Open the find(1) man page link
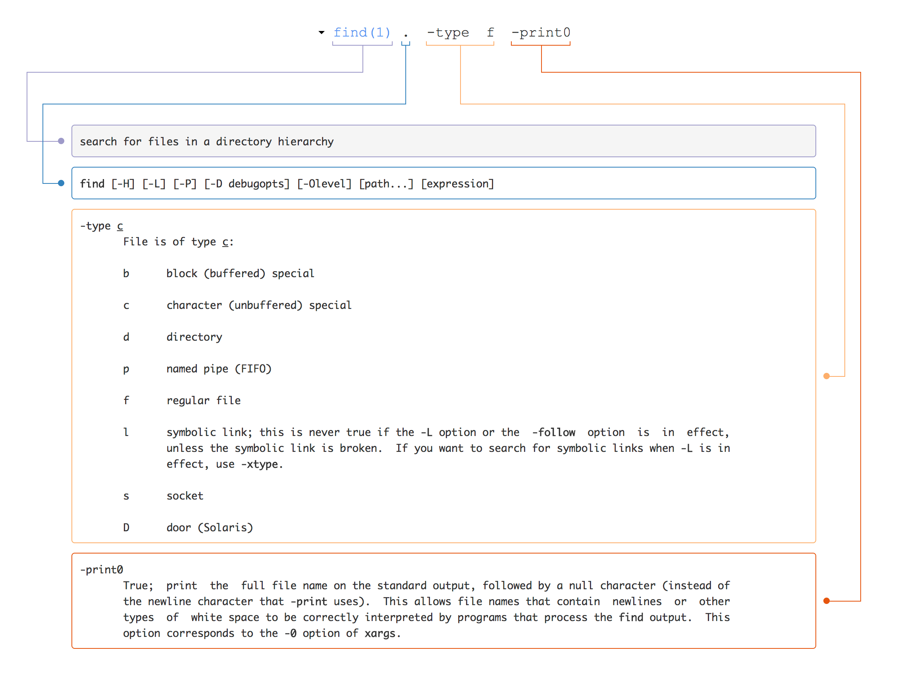This screenshot has height=679, width=898. click(x=362, y=32)
